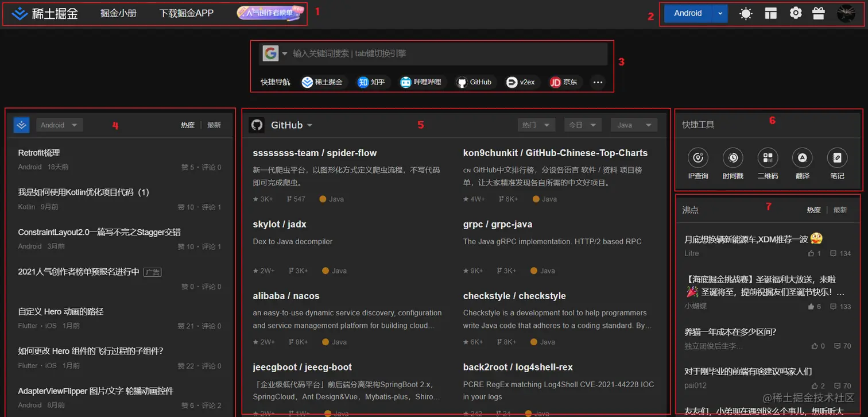Open the 稀土掘金 quick navigation shortcut

point(323,82)
